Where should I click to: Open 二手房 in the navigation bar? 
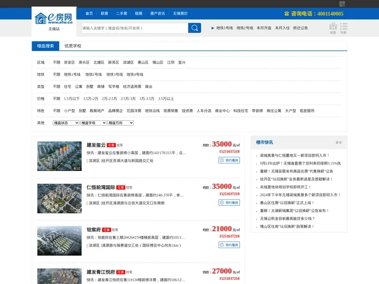point(122,14)
